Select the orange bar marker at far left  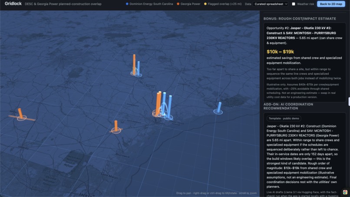click(20, 114)
